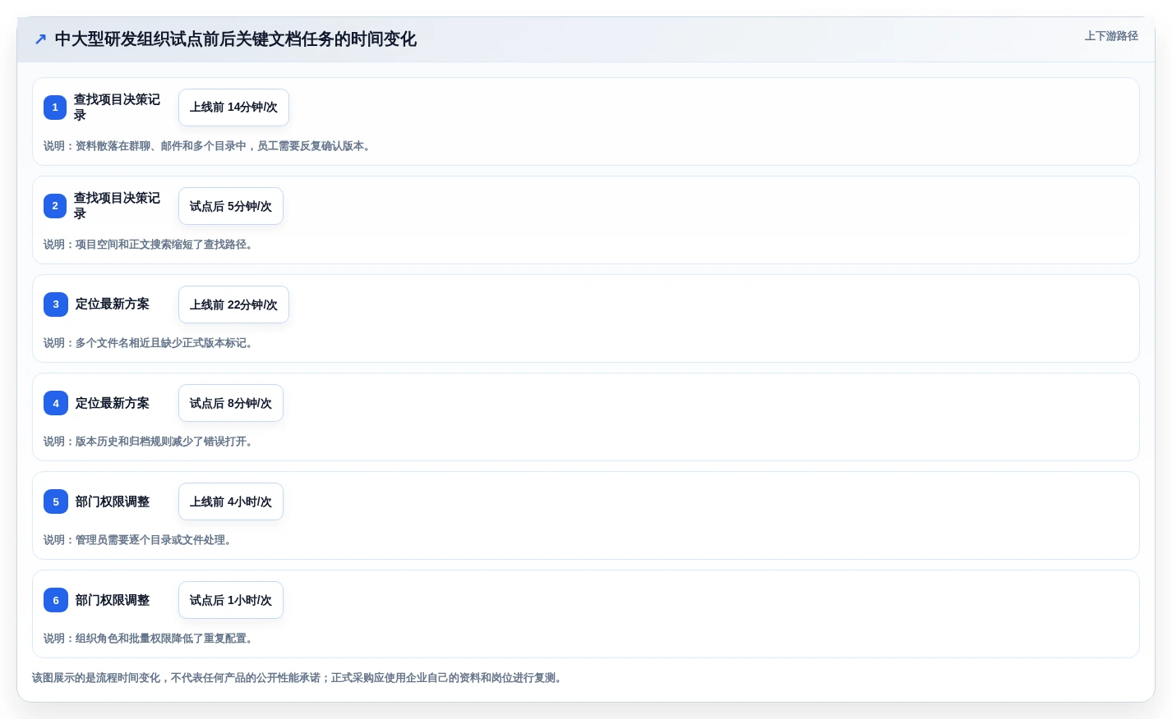Click the 试点后 8分钟/次 pill
The image size is (1172, 719).
tap(231, 403)
